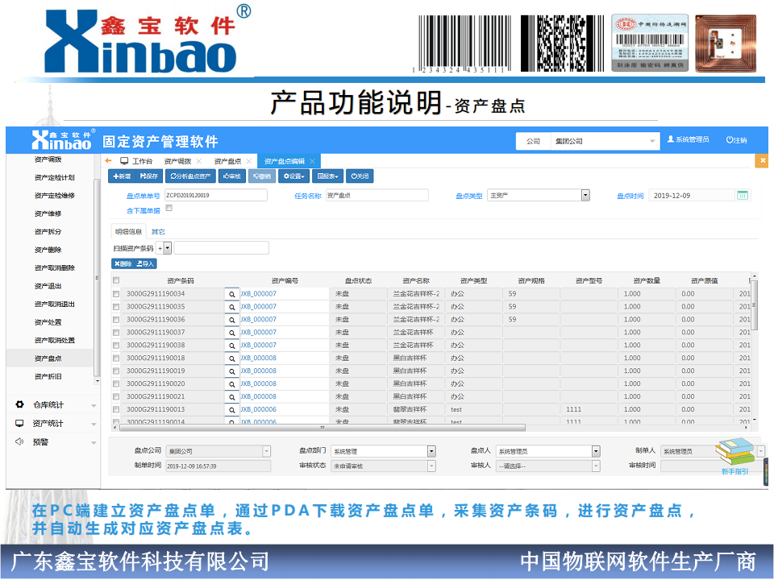Click 分析盘点资产 analyze button
The height and width of the screenshot is (580, 774).
pos(190,176)
